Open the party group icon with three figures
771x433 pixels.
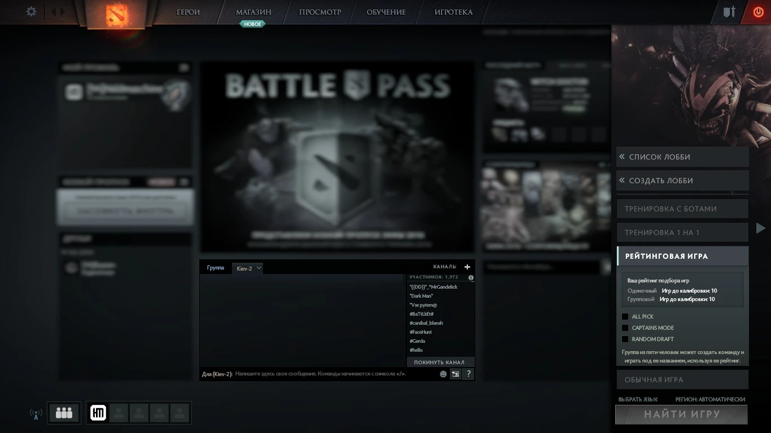point(64,413)
